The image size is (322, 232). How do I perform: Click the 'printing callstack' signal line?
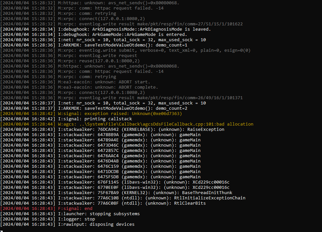click(95, 119)
